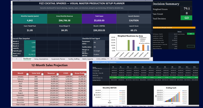The width and height of the screenshot is (203, 108).
Task: Click next-sheet arrow beside Dashboard tab
Action: click(16, 59)
